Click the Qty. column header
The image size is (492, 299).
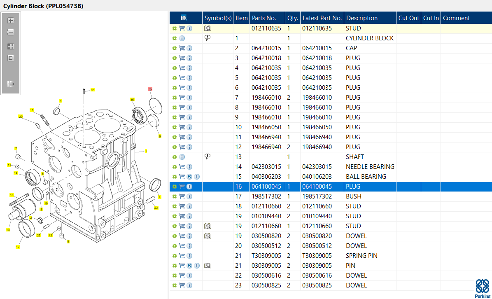(292, 18)
